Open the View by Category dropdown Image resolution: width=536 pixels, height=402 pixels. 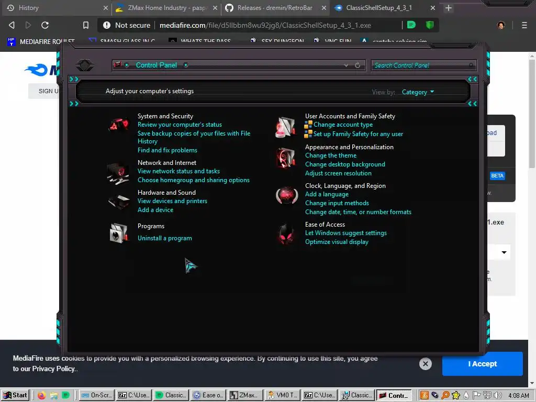pyautogui.click(x=418, y=92)
